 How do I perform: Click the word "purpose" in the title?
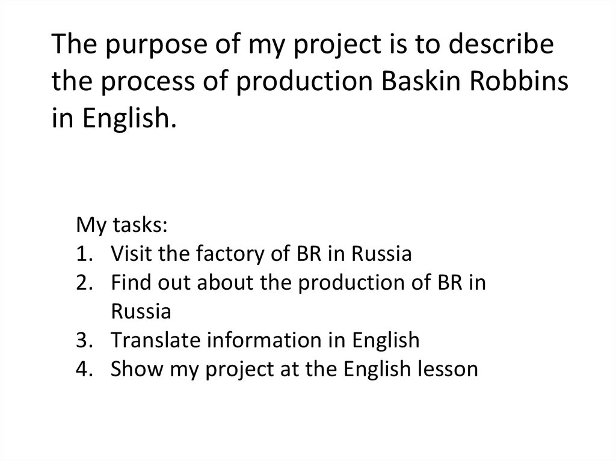tap(145, 47)
